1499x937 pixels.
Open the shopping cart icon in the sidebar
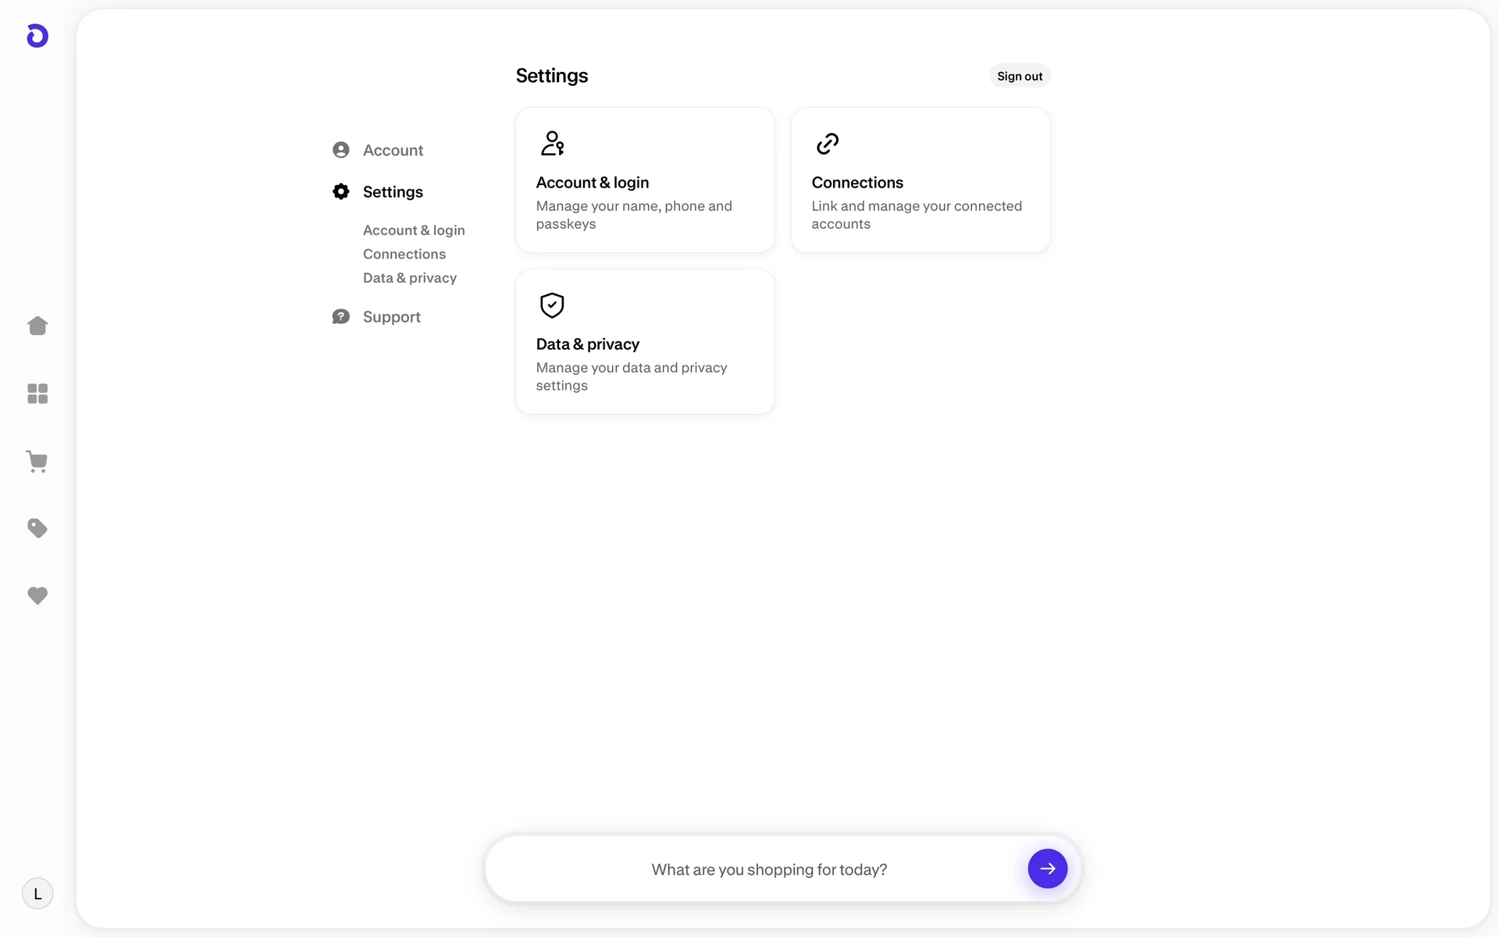tap(37, 461)
